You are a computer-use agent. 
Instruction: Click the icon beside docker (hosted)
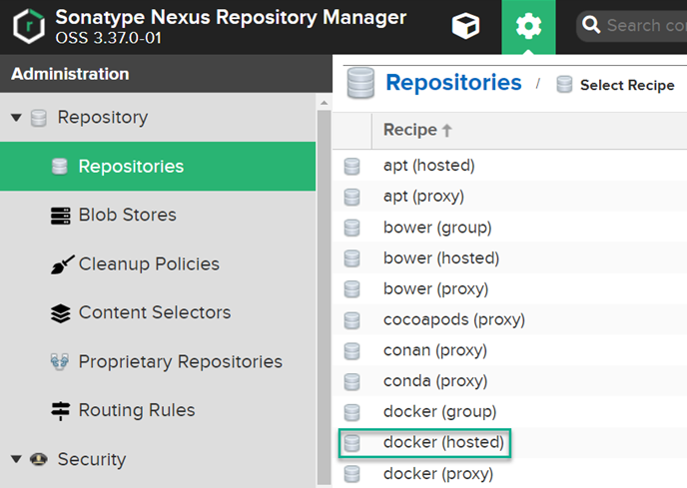(351, 443)
